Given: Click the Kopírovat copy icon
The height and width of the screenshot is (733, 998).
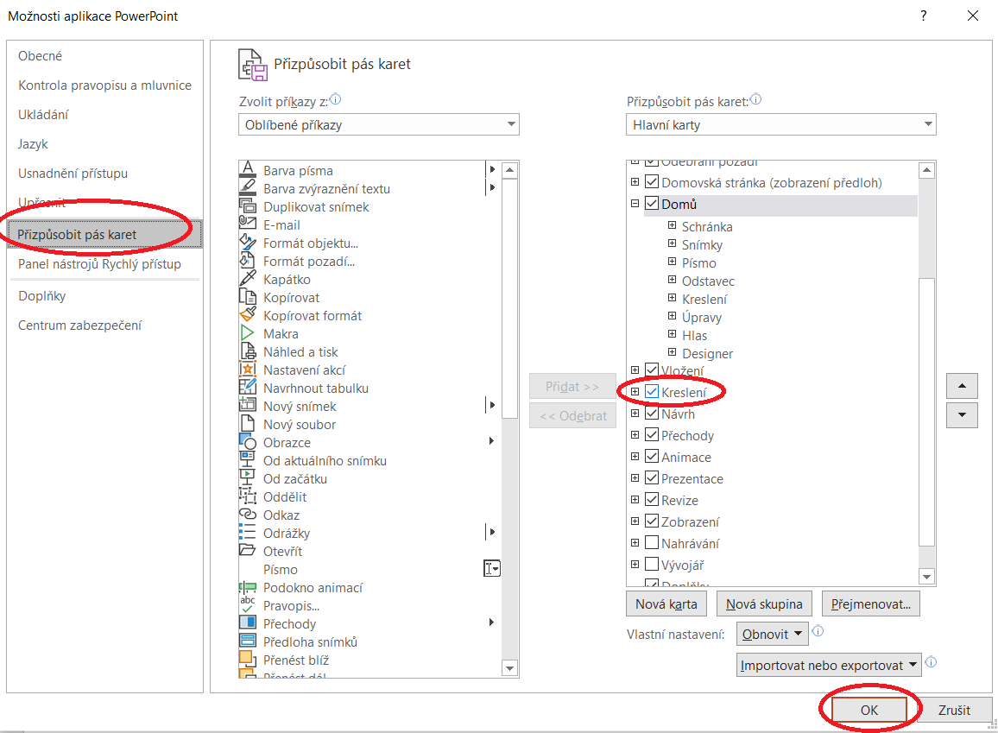Looking at the screenshot, I should click(x=247, y=296).
